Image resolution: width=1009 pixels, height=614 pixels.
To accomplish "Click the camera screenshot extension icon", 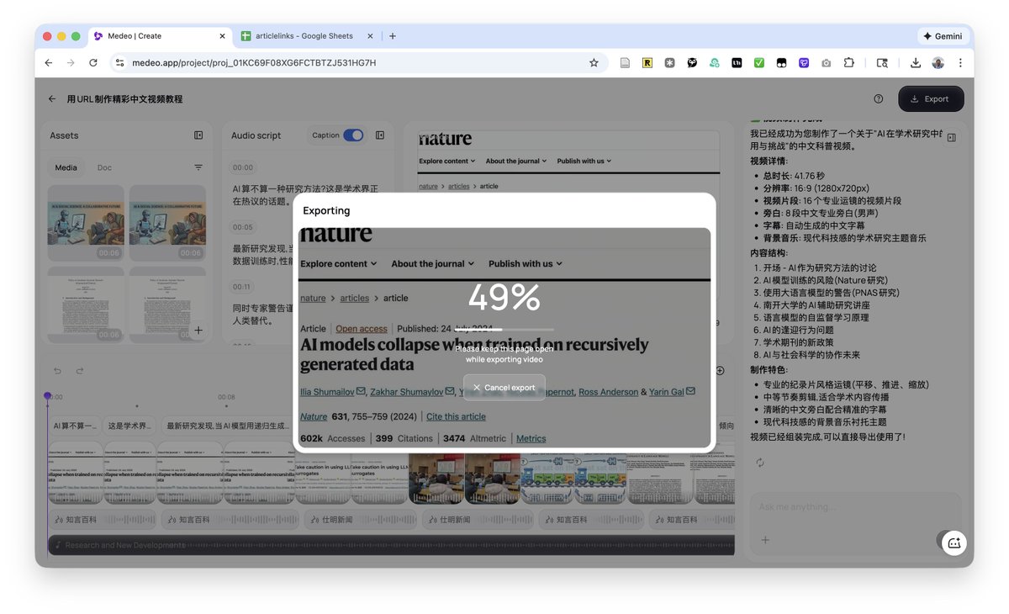I will (x=827, y=63).
